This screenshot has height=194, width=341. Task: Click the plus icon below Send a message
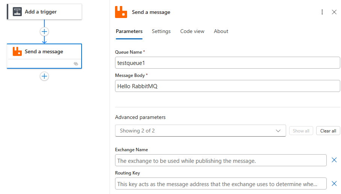point(44,76)
